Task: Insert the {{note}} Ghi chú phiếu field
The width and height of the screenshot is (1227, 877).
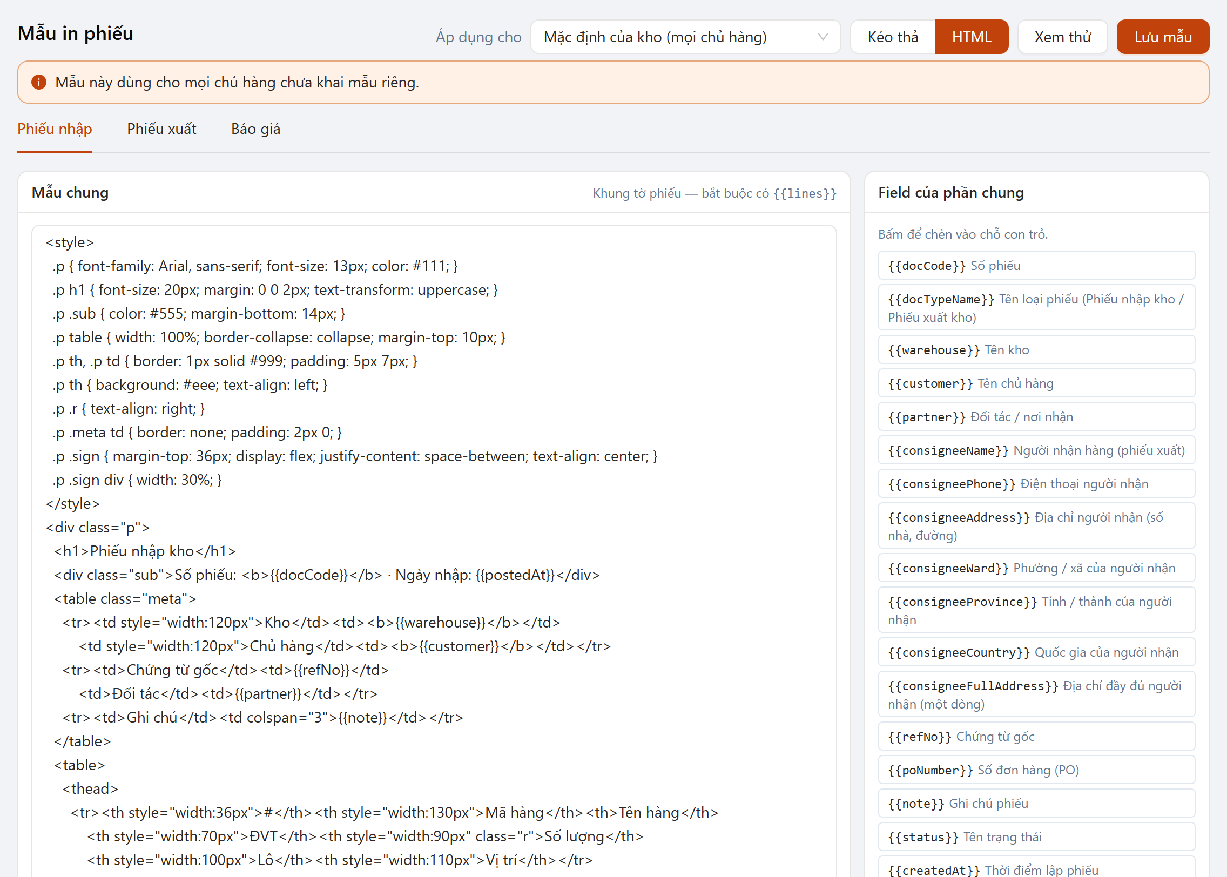Action: (1036, 804)
